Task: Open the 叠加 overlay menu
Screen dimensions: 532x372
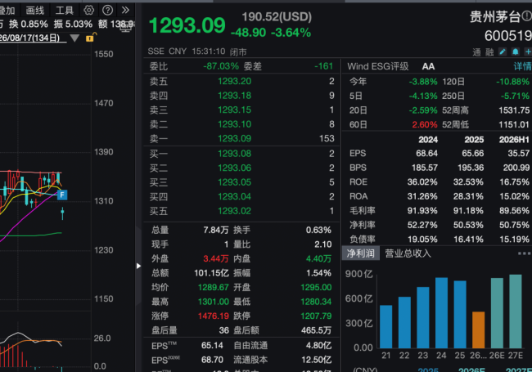Action: 7,11
